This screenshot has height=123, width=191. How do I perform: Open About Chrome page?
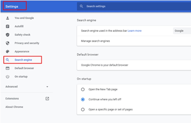click(14, 107)
